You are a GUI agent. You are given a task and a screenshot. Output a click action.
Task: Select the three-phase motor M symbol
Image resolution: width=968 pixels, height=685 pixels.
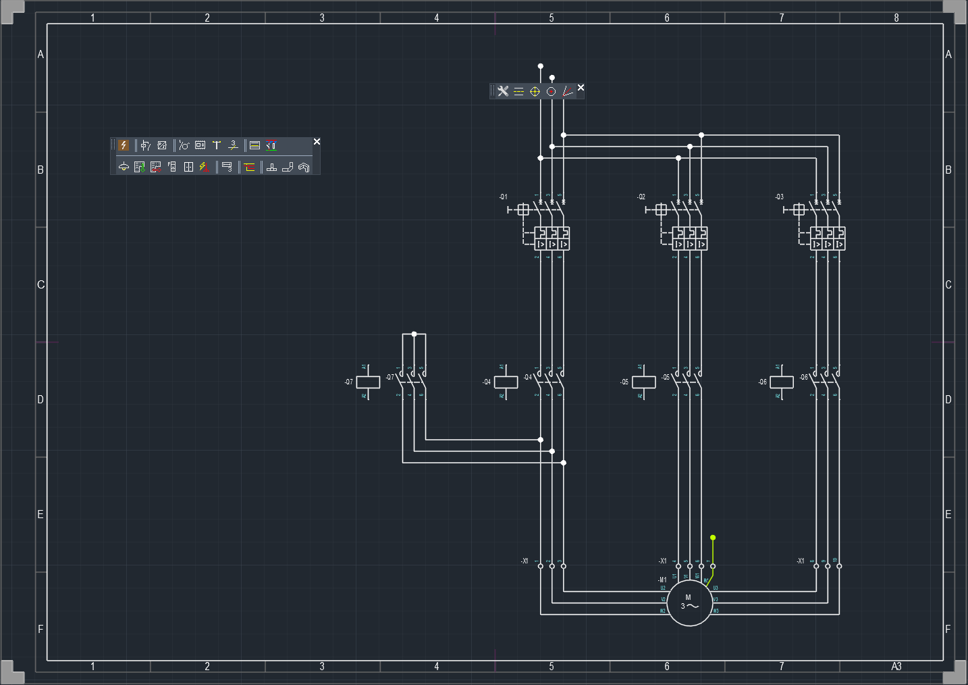(x=689, y=603)
